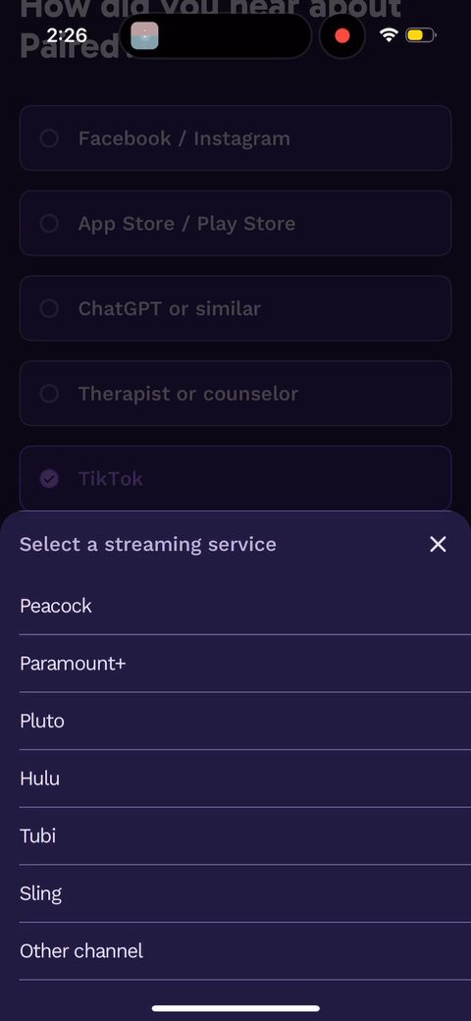The width and height of the screenshot is (471, 1021).
Task: Choose Paramount+ from the streaming list
Action: point(245,664)
